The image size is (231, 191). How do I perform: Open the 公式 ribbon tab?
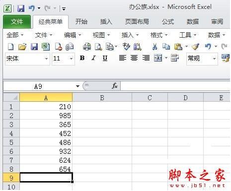(x=168, y=22)
